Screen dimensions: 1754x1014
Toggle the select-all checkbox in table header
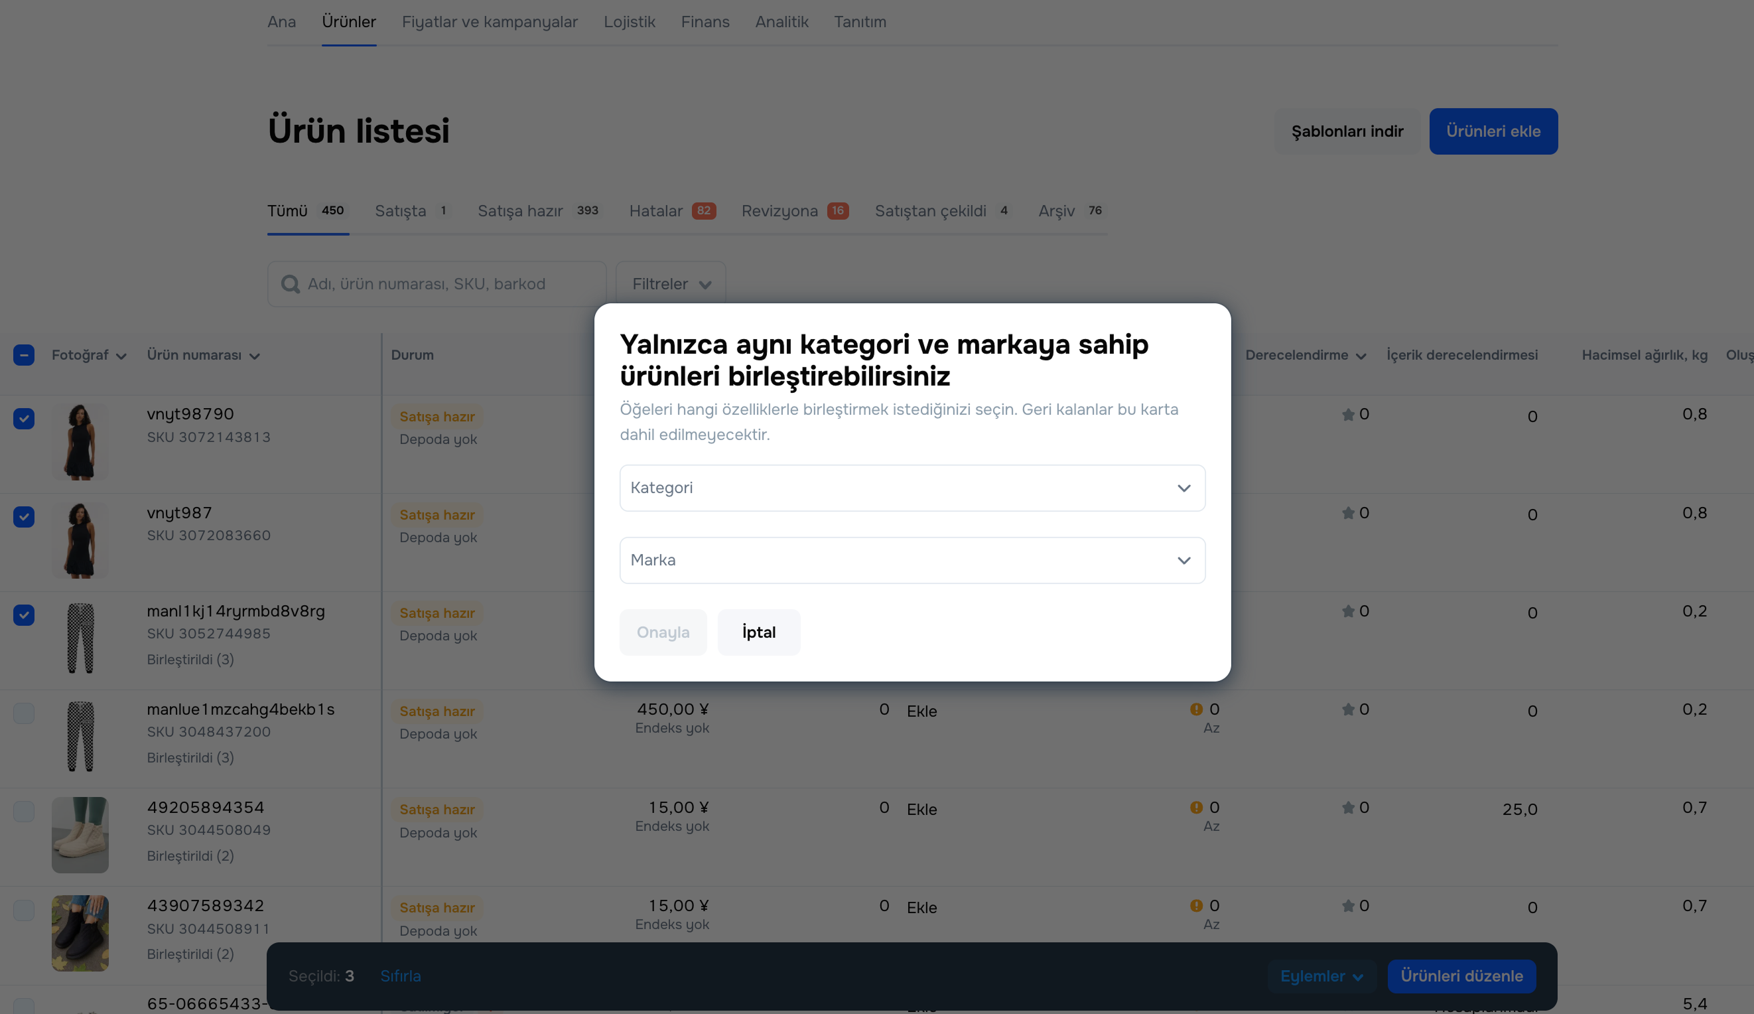coord(24,355)
